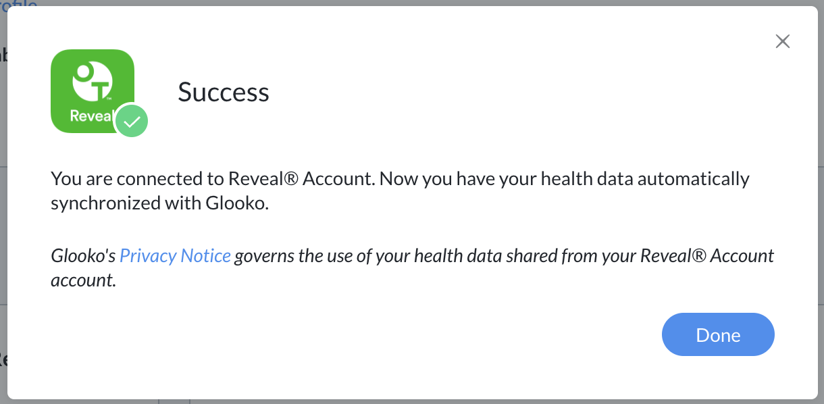Click the Success heading

coord(224,92)
